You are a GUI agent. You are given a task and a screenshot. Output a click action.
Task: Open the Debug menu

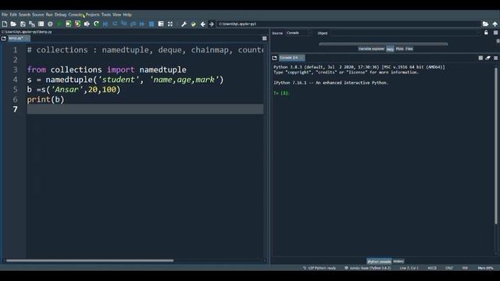point(60,15)
